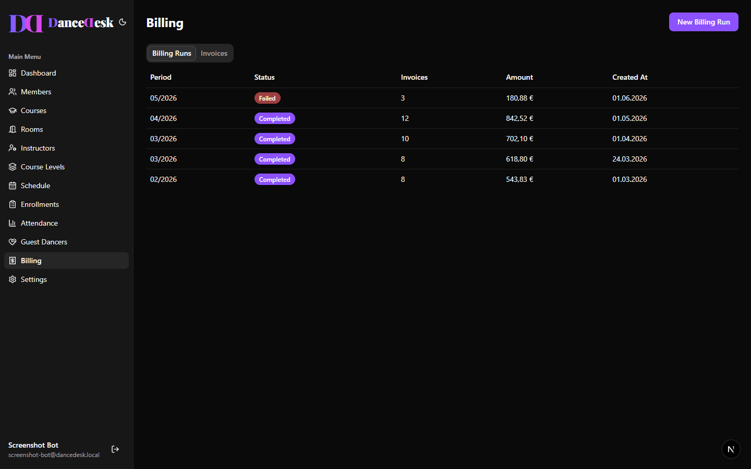Toggle dark mode moon icon
The height and width of the screenshot is (469, 751).
click(123, 22)
